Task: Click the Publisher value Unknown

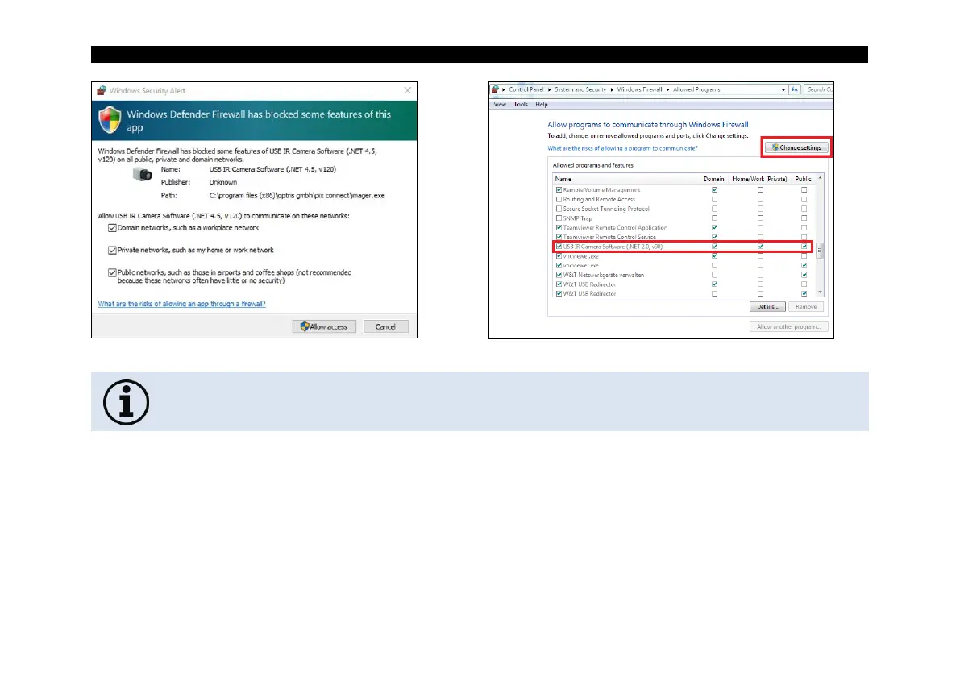Action: (222, 182)
